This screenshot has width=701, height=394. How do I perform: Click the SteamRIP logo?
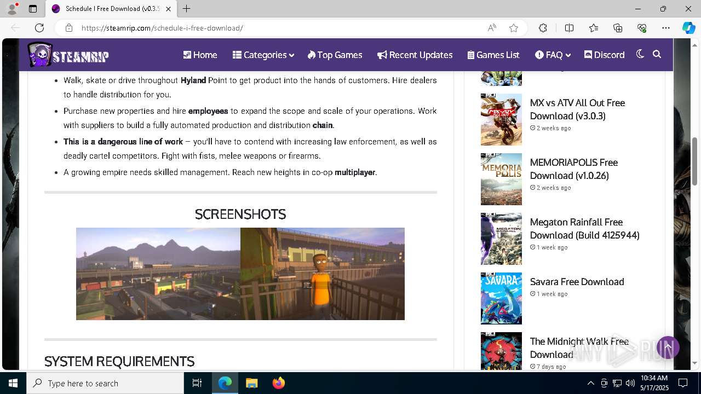[68, 55]
